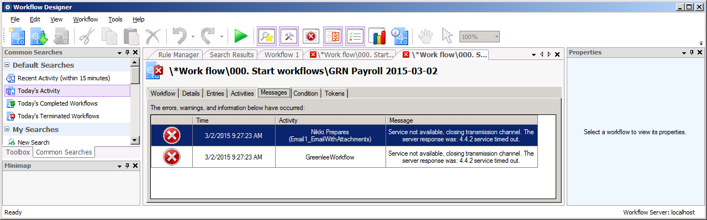Open the Workflow menu
Image resolution: width=707 pixels, height=220 pixels.
click(85, 19)
